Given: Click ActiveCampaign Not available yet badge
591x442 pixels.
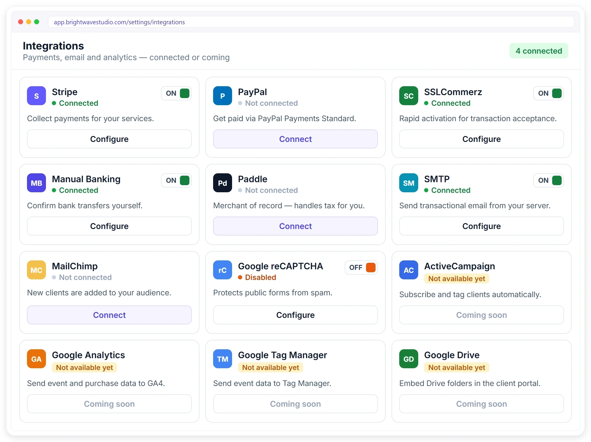Looking at the screenshot, I should tap(457, 278).
